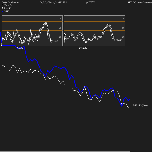Click the 'FULL' panel label
152x152 pixels.
pos(83,48)
